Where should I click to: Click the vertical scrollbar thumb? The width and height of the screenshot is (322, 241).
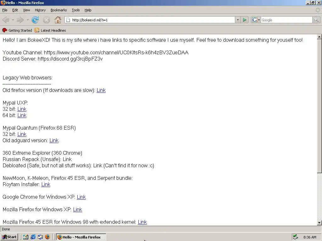319,106
